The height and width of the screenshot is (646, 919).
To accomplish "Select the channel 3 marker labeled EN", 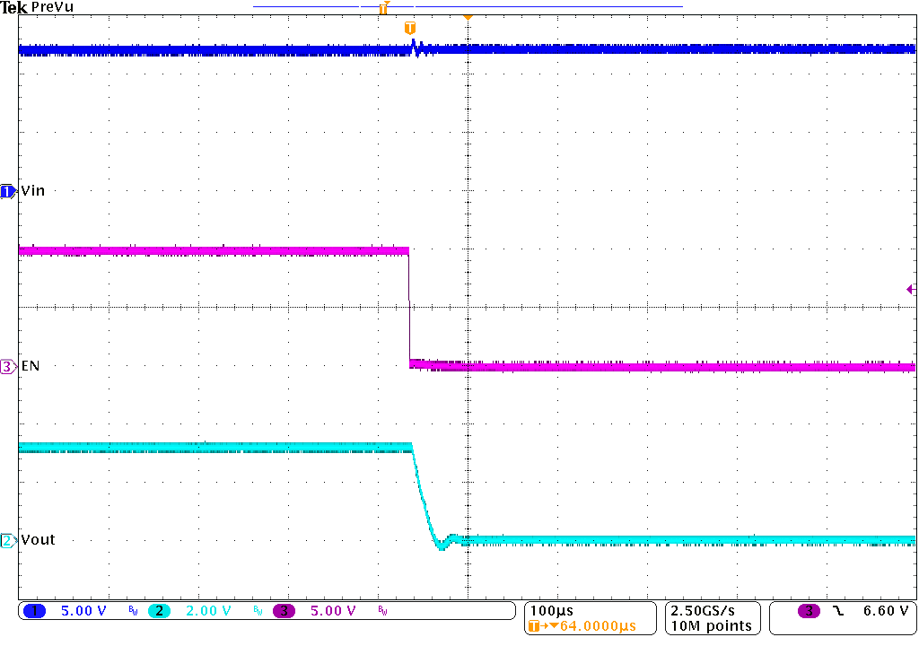I will tap(8, 365).
